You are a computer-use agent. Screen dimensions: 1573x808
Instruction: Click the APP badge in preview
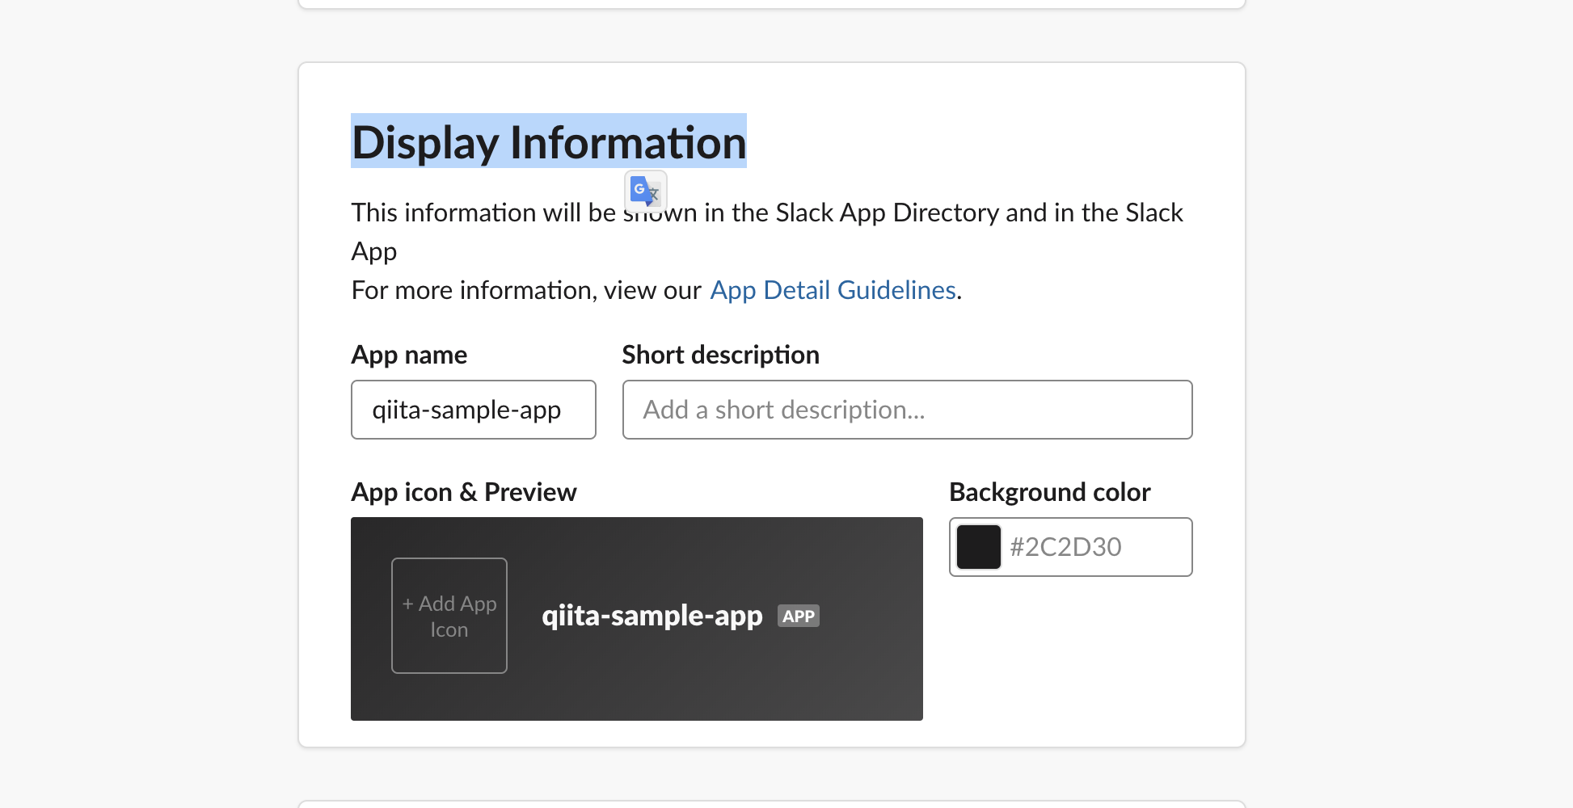click(x=798, y=617)
